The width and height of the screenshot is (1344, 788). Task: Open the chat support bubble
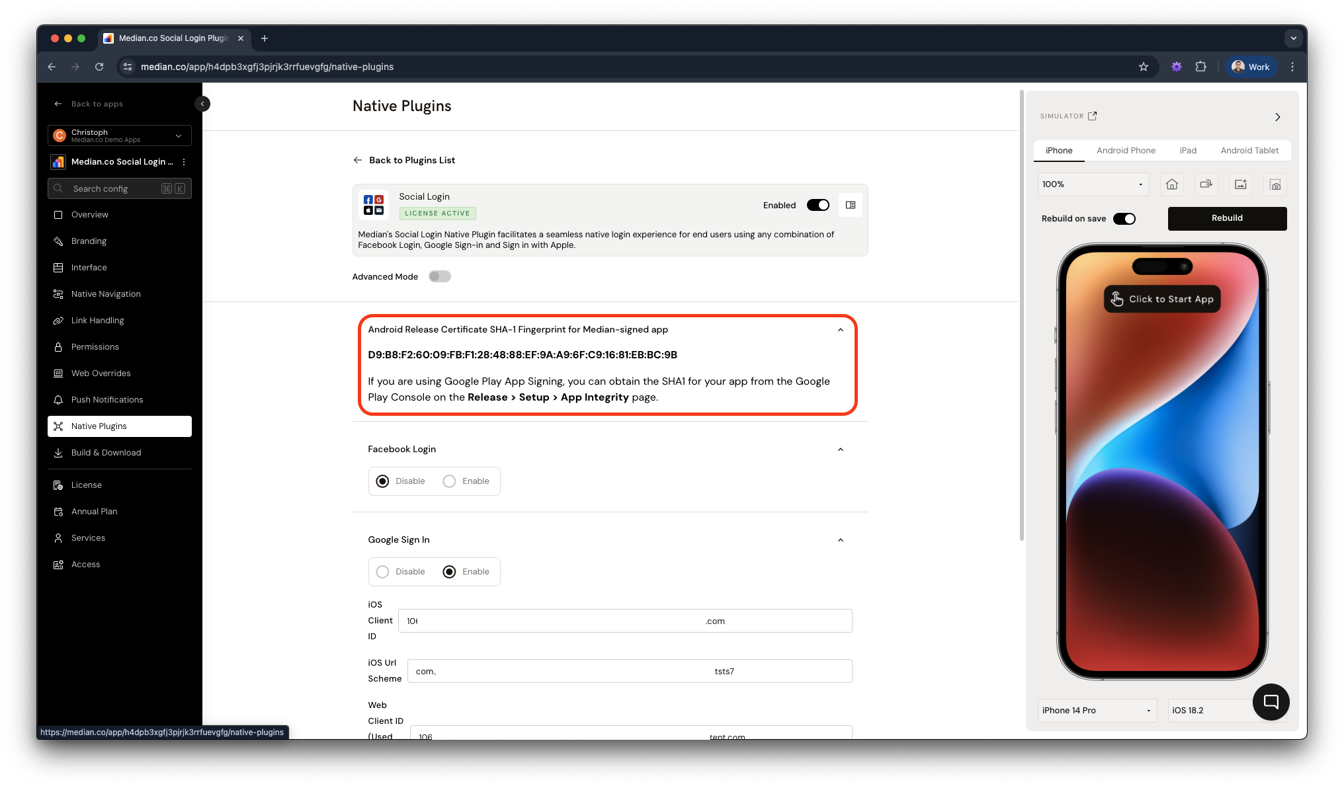[1271, 702]
